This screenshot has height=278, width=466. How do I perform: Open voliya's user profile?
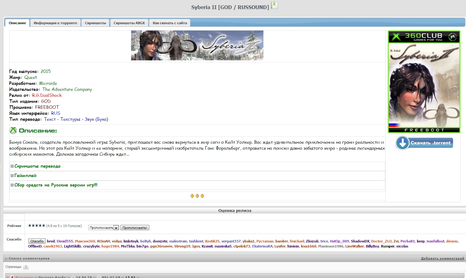tap(117, 241)
